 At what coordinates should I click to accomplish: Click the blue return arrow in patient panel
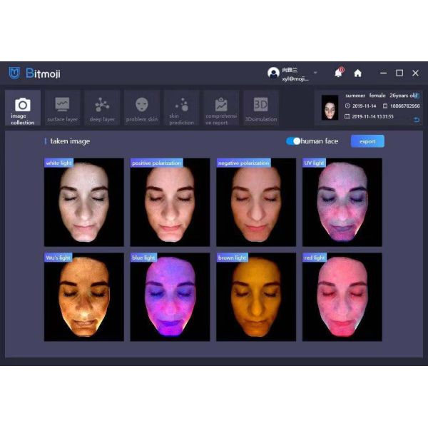(416, 119)
